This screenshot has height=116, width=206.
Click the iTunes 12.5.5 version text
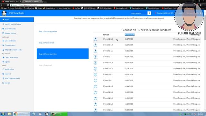tap(108, 86)
